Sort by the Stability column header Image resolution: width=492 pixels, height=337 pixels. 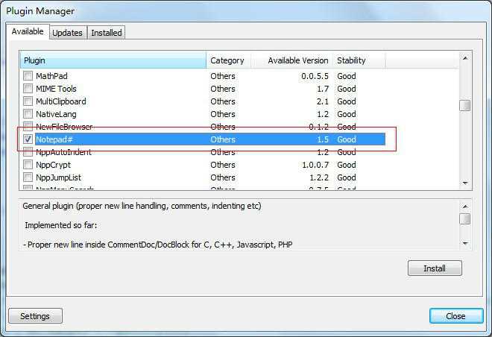pyautogui.click(x=359, y=60)
